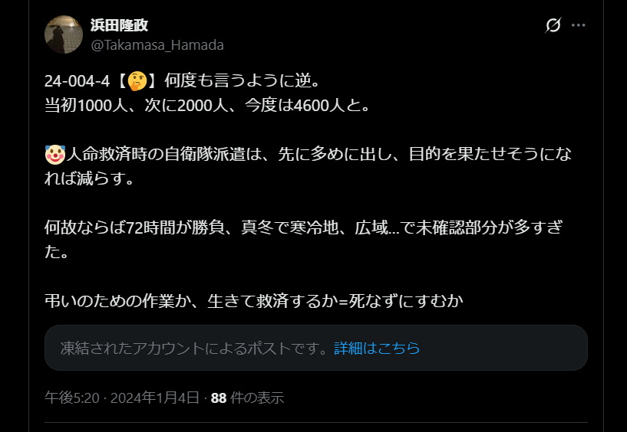Select the 2024年1月4日 date text
The image size is (627, 432).
155,398
